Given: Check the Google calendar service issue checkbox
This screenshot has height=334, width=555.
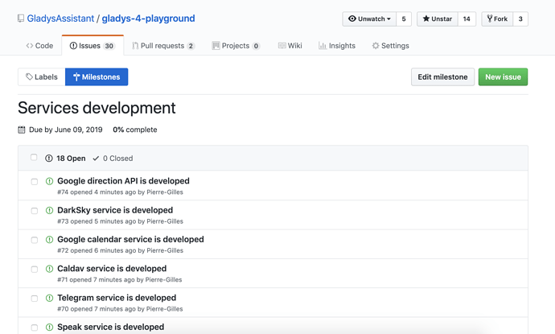Looking at the screenshot, I should (x=35, y=240).
